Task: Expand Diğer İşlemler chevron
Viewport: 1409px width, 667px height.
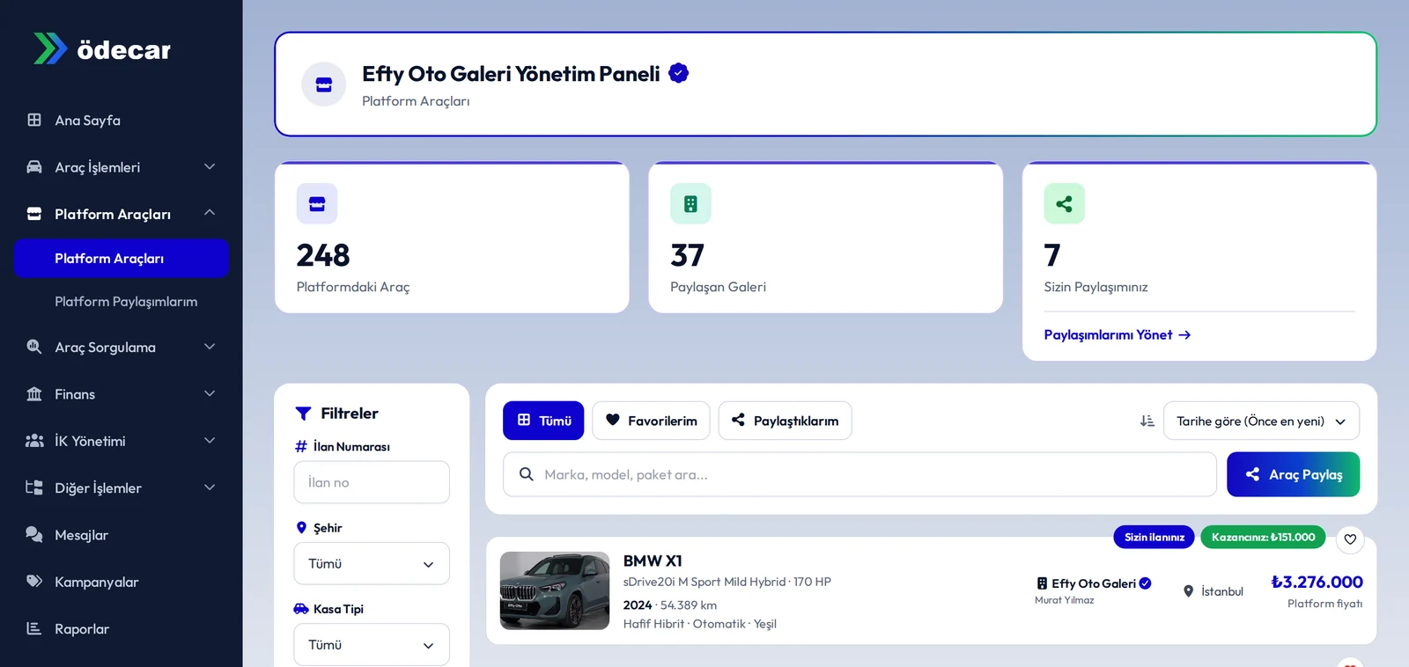Action: click(x=210, y=487)
